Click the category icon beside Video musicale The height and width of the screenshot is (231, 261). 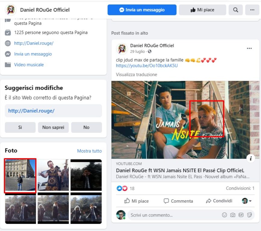point(8,65)
